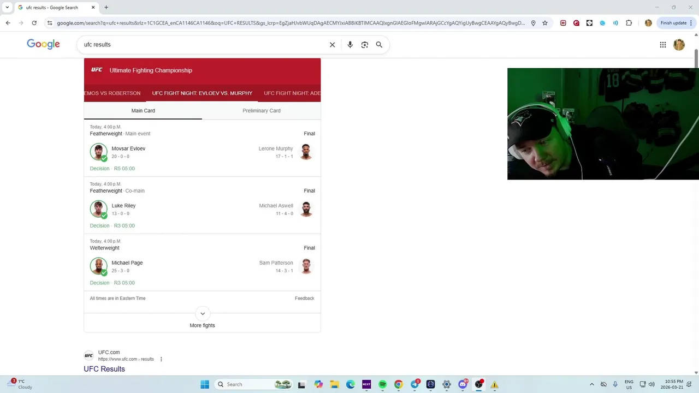Open the UFC Results link

tap(104, 369)
